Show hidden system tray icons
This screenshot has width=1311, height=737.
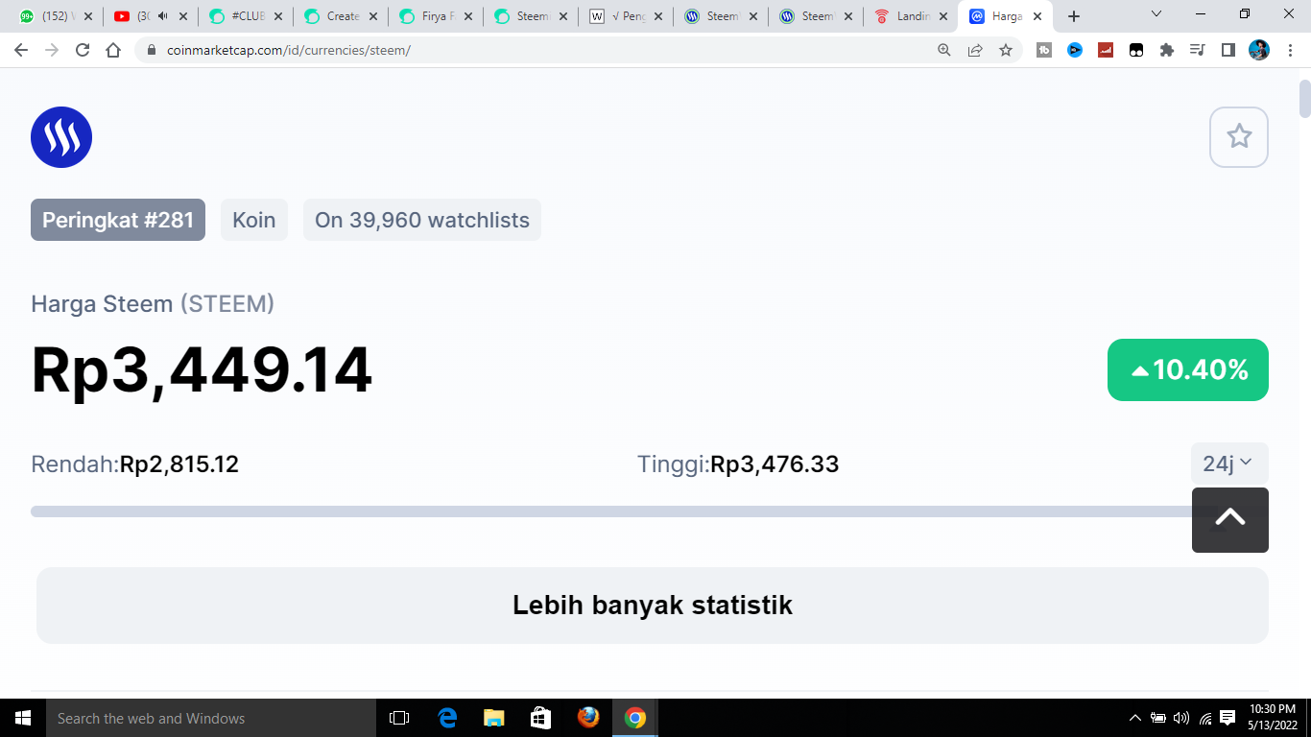[x=1135, y=718]
